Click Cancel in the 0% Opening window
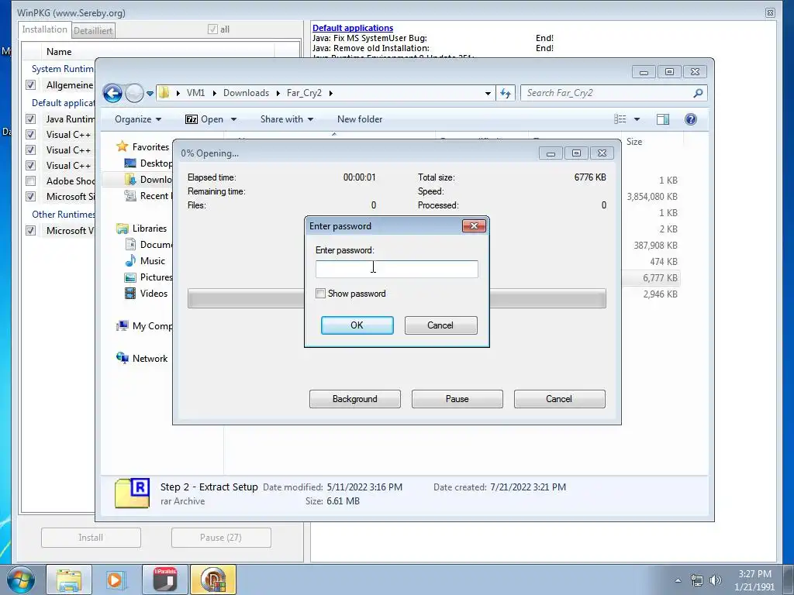The width and height of the screenshot is (794, 595). tap(560, 399)
